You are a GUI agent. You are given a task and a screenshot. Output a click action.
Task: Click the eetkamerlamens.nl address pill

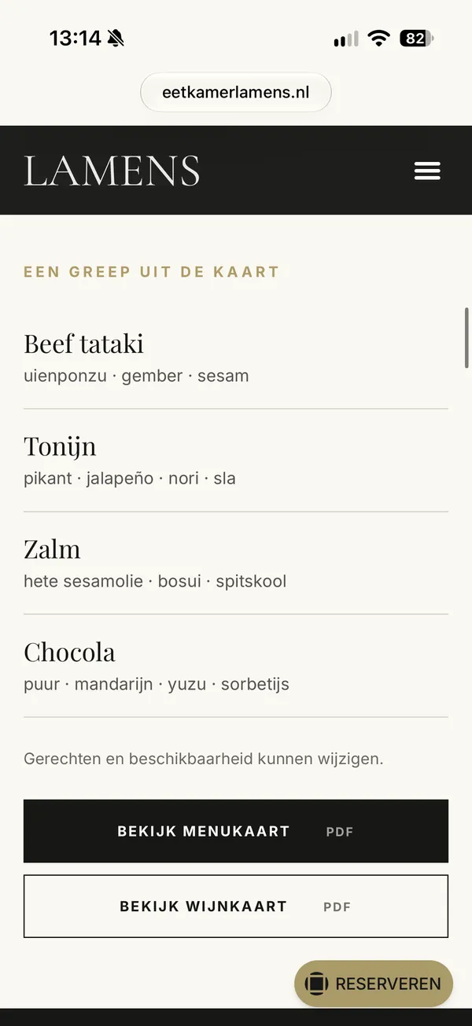[x=236, y=92]
